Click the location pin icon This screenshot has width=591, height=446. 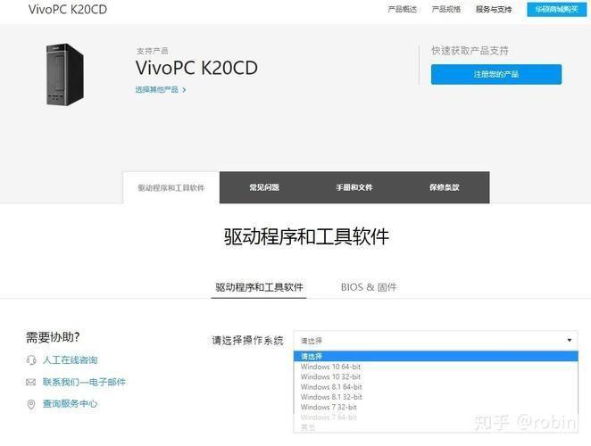click(31, 404)
